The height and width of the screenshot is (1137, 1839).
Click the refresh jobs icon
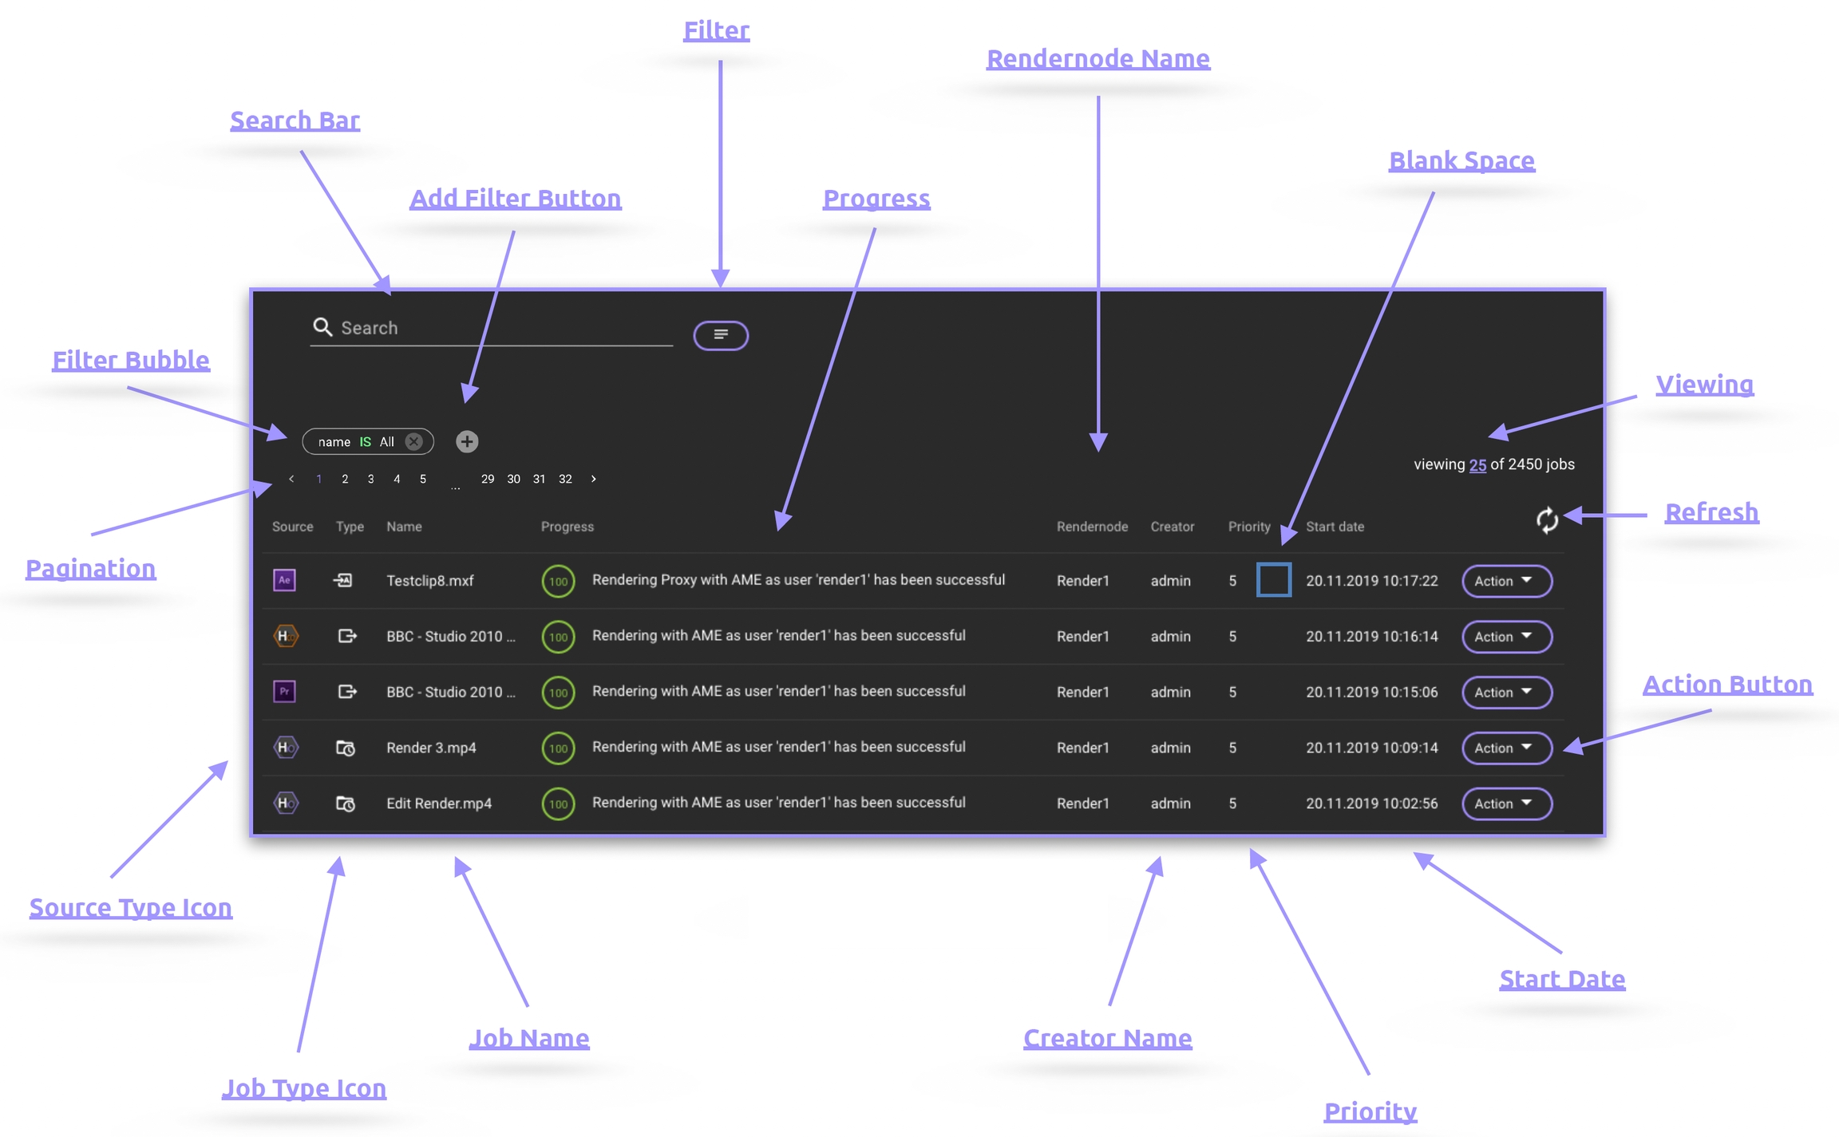[x=1546, y=520]
